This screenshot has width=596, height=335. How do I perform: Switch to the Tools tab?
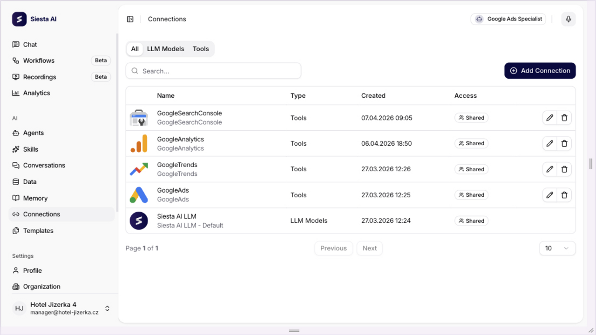[x=201, y=49]
